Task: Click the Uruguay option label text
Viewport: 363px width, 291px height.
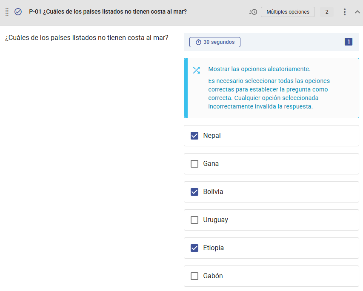Action: coord(215,220)
